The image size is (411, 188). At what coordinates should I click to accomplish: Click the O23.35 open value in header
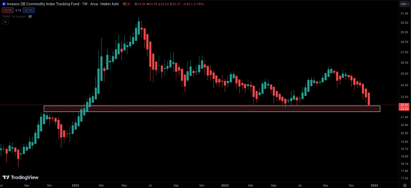[x=140, y=4]
